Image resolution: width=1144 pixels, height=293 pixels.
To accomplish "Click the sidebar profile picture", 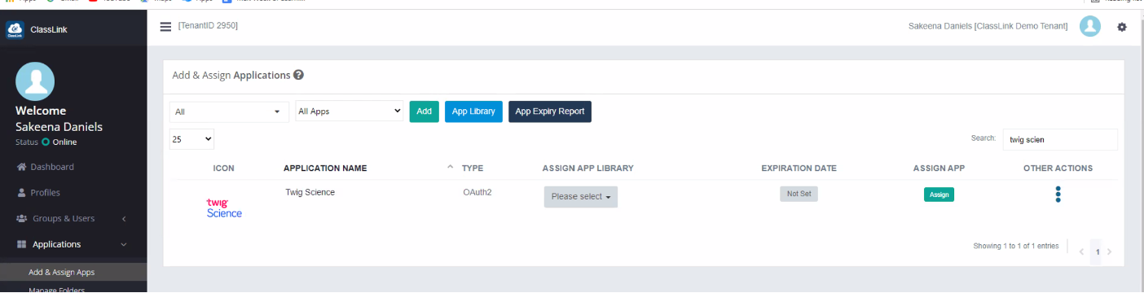I will click(35, 81).
